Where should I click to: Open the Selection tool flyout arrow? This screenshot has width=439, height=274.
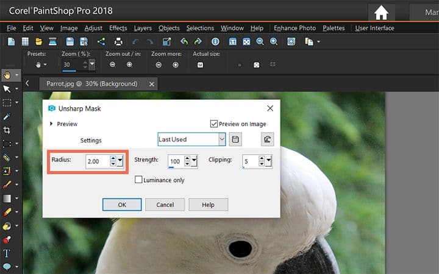click(17, 102)
